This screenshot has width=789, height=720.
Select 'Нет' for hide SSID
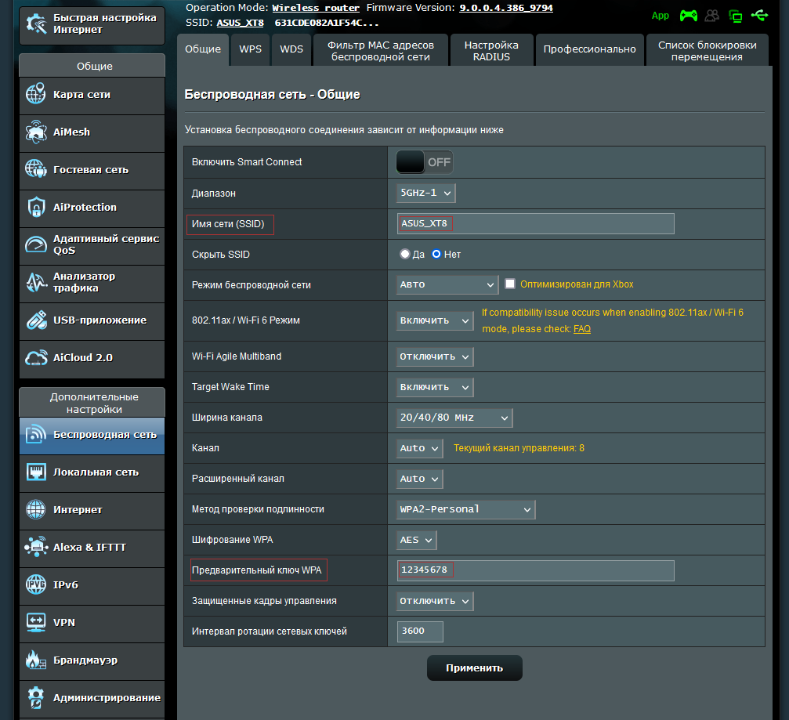(x=436, y=254)
